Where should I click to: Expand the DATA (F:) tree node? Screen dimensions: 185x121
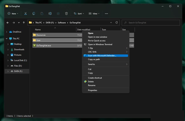8,71
